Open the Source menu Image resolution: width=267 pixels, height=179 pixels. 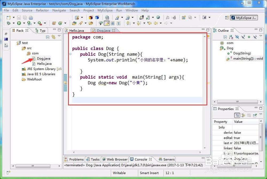pos(27,10)
